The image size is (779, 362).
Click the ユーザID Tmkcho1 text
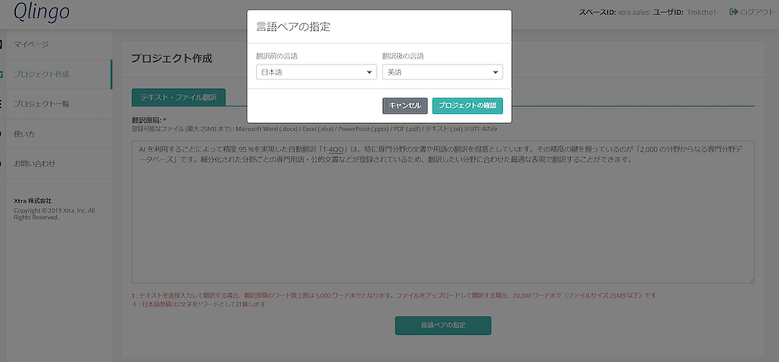(684, 13)
